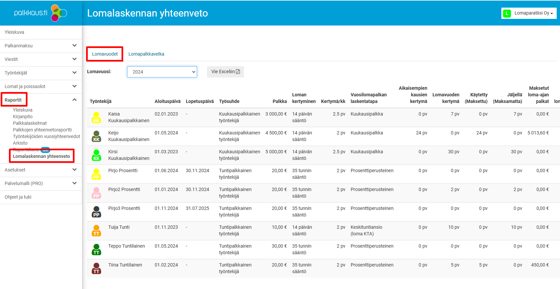Click the name Tiina Tuntilainen
Screen dimensions: 560x289
(x=125, y=265)
